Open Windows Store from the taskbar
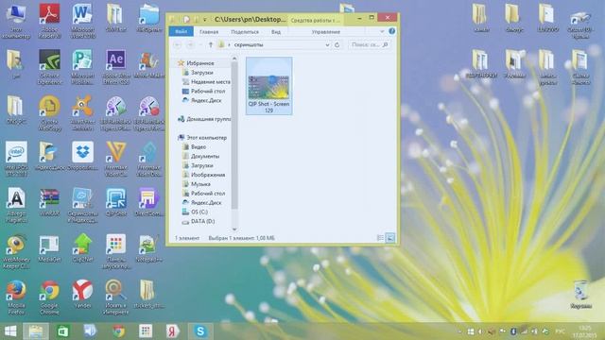The width and height of the screenshot is (605, 340). [63, 331]
